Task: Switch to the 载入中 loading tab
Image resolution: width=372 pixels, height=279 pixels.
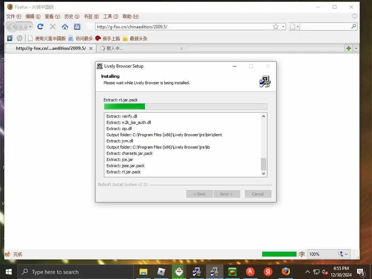Action: pos(141,48)
